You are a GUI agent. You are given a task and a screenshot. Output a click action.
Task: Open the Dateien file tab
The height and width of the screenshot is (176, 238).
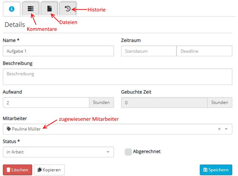[49, 9]
